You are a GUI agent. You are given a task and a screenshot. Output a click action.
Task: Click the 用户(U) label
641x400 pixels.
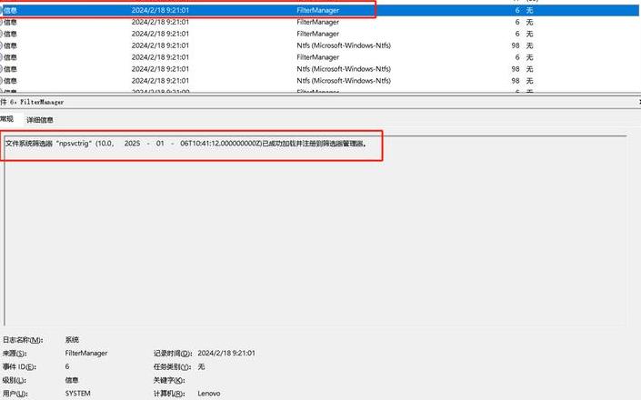tap(15, 394)
